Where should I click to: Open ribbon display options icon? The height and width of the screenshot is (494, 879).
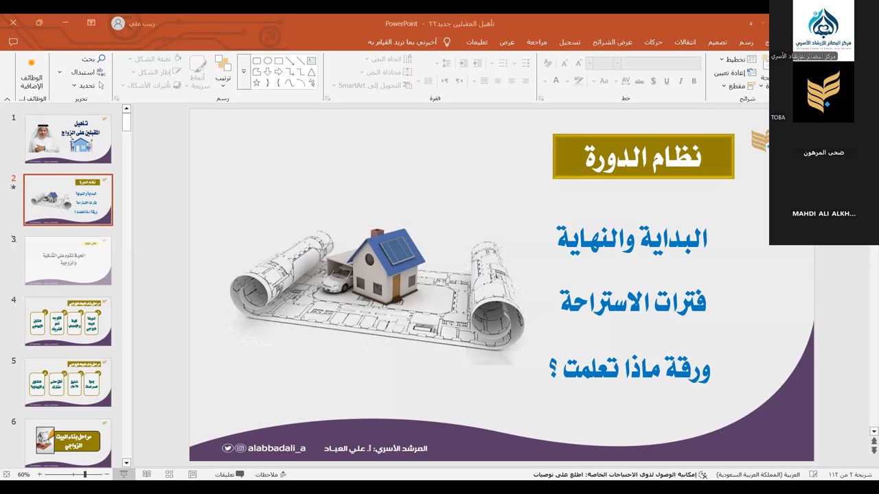(91, 23)
